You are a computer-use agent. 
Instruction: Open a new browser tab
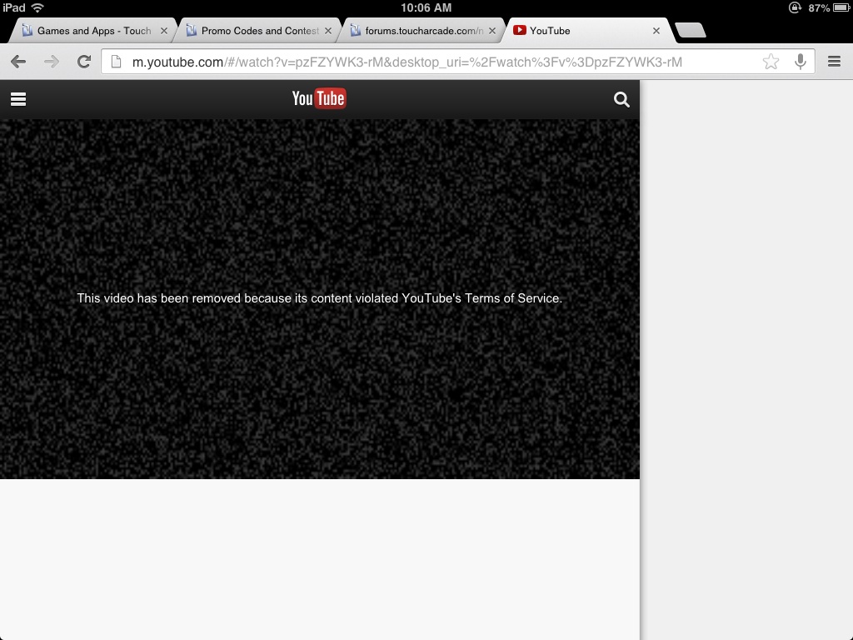pyautogui.click(x=690, y=31)
